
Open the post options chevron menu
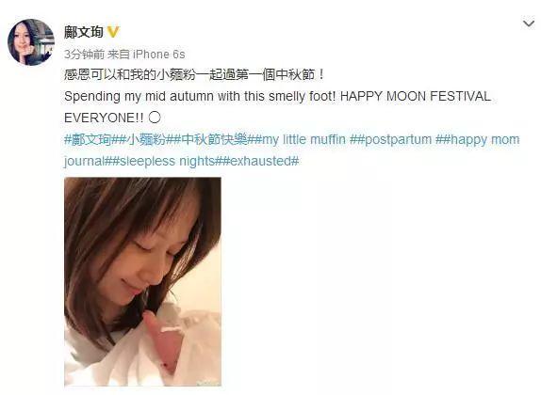[x=528, y=24]
